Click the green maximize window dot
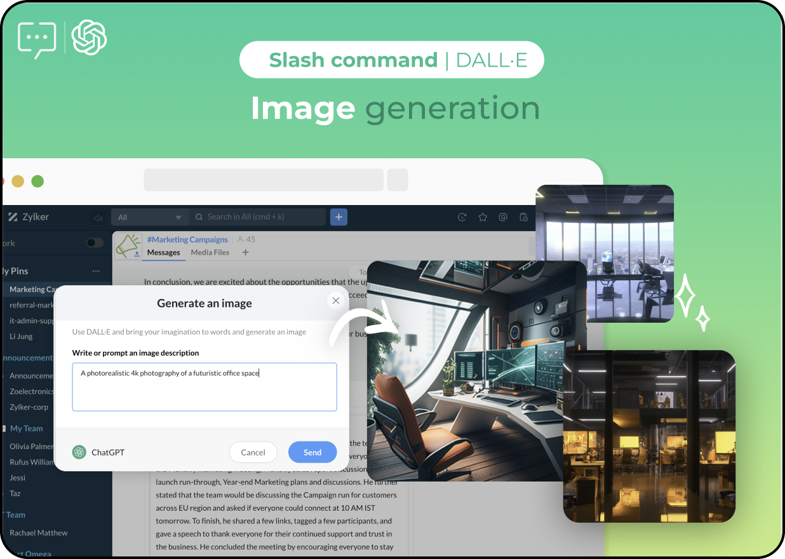 click(x=37, y=181)
